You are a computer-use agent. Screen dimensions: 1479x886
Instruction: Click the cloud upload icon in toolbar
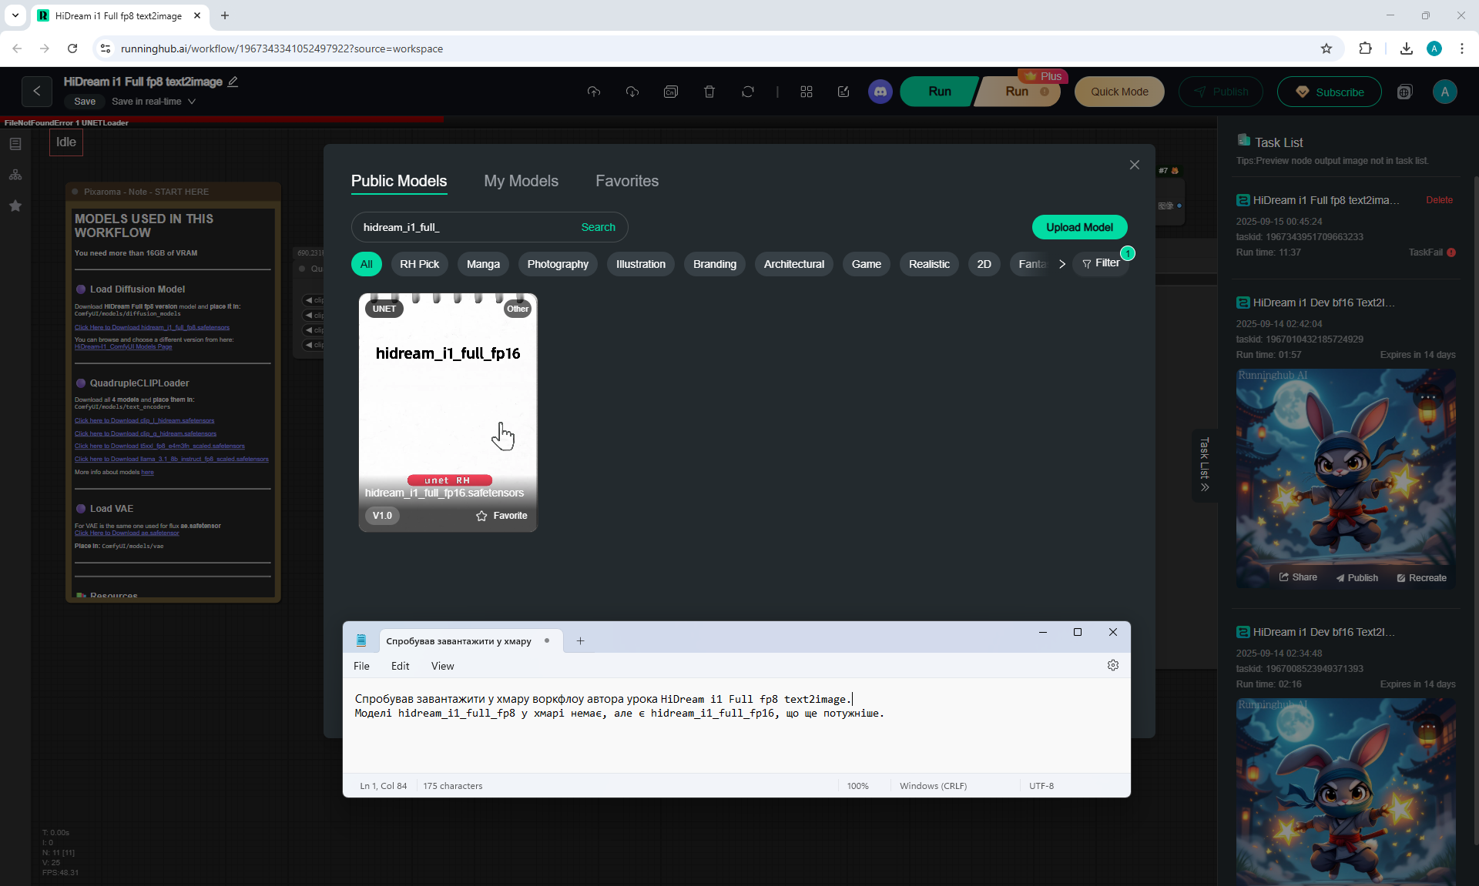[x=593, y=92]
